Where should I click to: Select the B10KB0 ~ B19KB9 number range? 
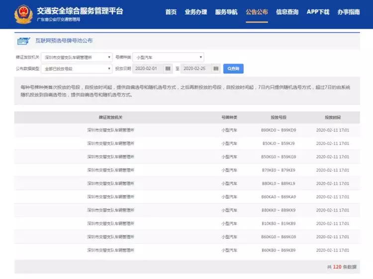coord(279,223)
